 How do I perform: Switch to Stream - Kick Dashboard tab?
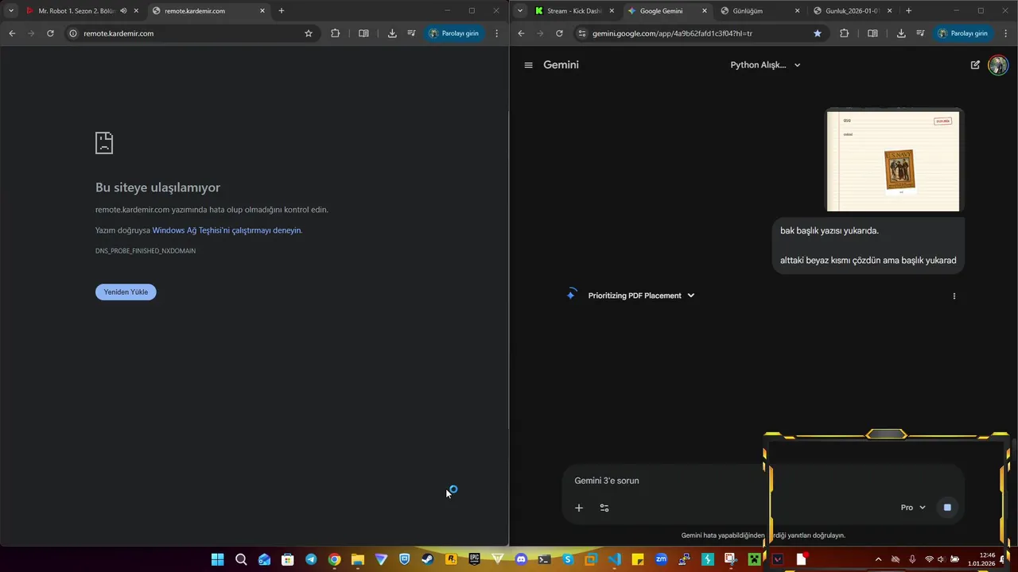[x=574, y=11]
